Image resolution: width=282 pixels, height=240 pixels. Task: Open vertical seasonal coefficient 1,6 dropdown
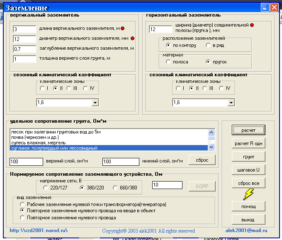click(95, 103)
